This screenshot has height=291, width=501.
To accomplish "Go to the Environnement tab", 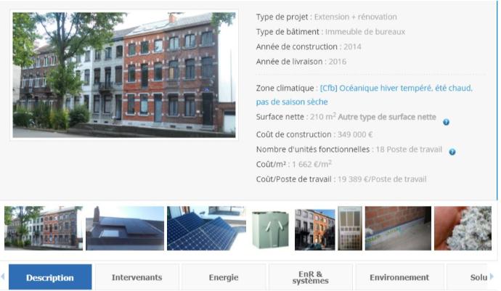I will [399, 277].
